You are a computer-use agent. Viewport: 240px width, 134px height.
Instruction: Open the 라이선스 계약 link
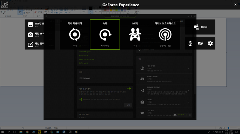[84, 56]
